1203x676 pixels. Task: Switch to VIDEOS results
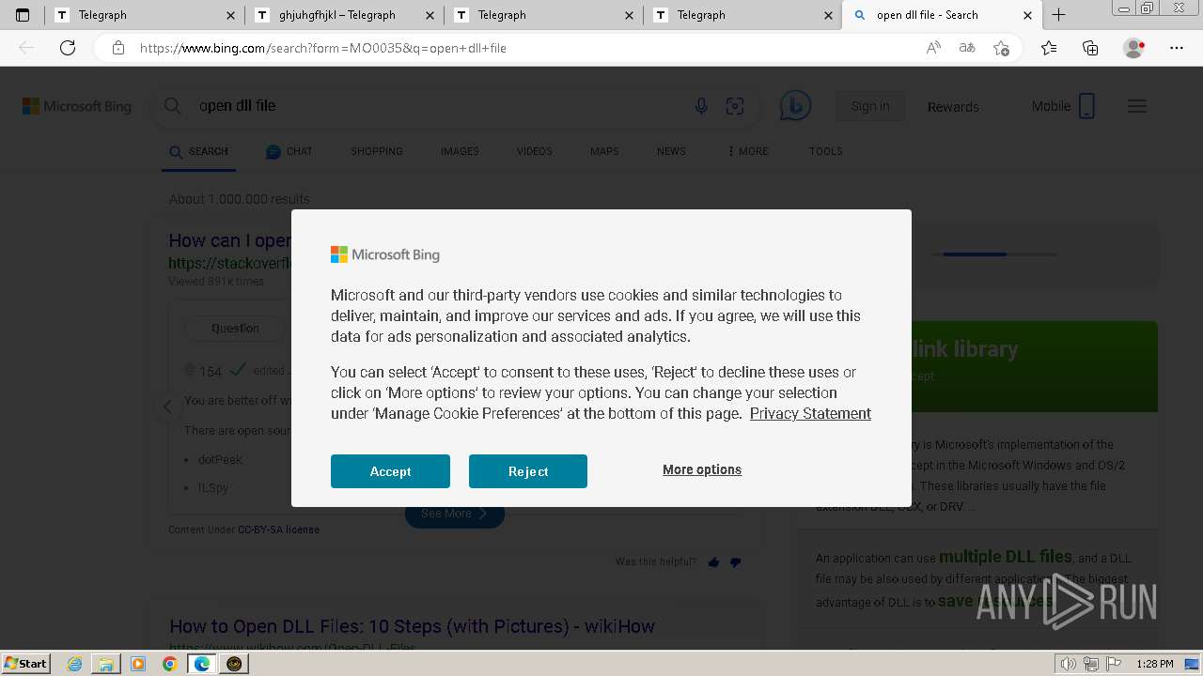pos(534,151)
